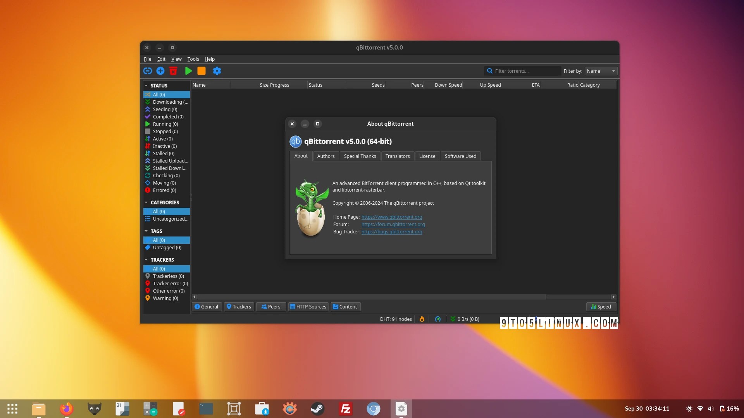Image resolution: width=744 pixels, height=418 pixels.
Task: Click the red Remove torrent icon
Action: pos(173,71)
